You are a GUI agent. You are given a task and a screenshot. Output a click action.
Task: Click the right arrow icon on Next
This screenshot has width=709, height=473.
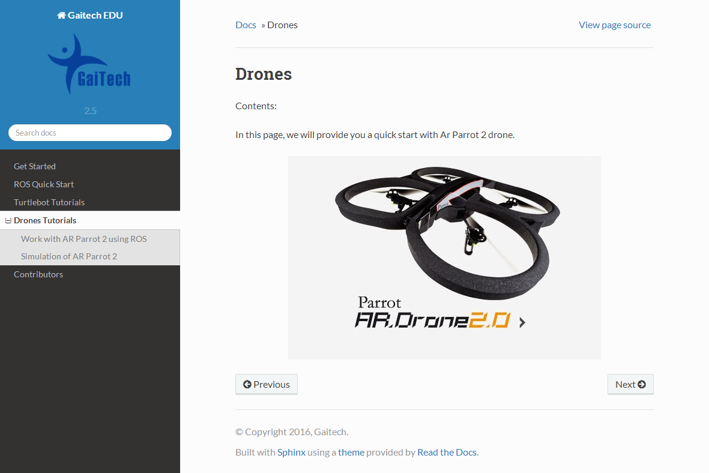point(642,384)
